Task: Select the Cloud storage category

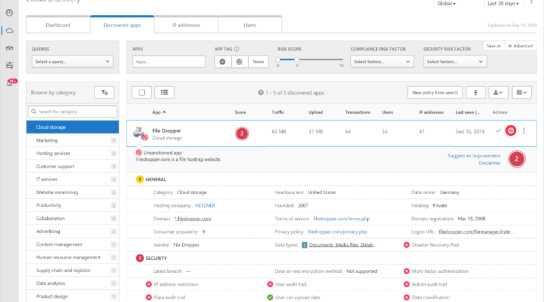Action: (x=73, y=127)
